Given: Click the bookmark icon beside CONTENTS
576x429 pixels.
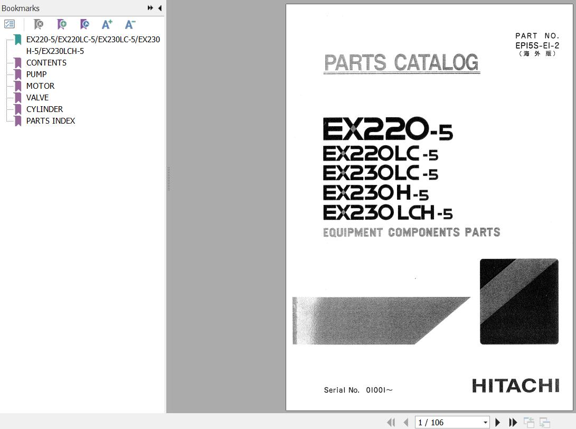Looking at the screenshot, I should tap(17, 63).
